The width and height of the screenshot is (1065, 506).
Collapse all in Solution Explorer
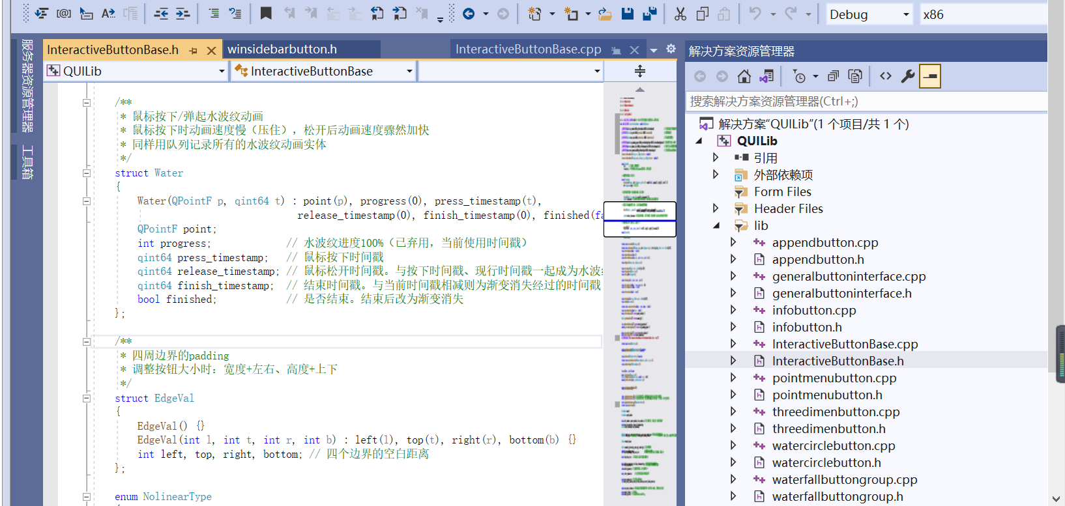(833, 76)
